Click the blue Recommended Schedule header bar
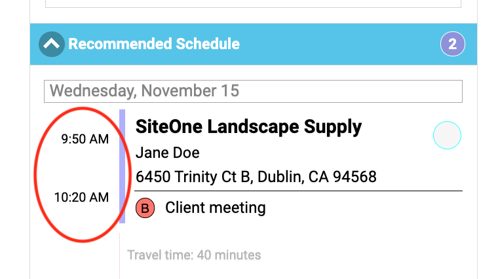This screenshot has height=279, width=498. (x=254, y=44)
